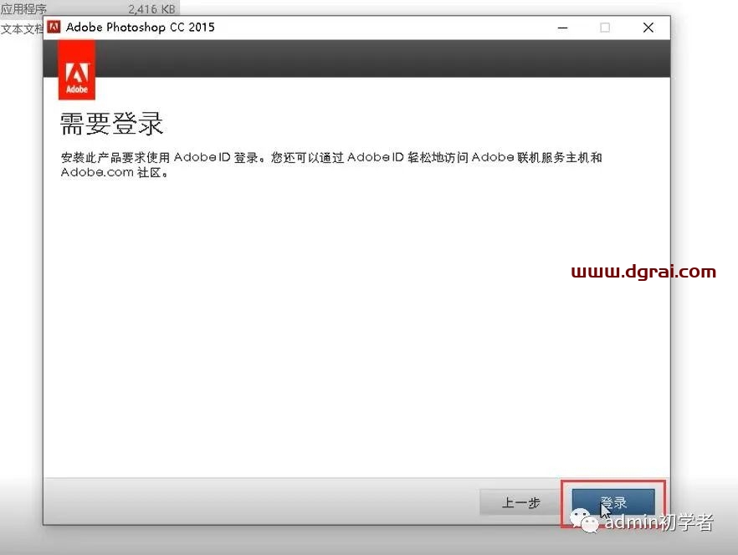Click the Adobe icon in the title bar

click(x=54, y=28)
